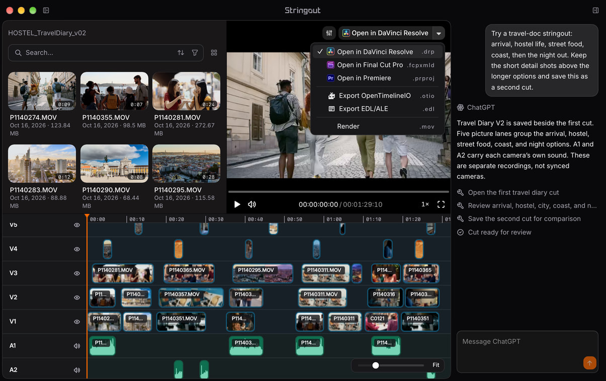Click timecode 00:00:00:00 display

318,205
